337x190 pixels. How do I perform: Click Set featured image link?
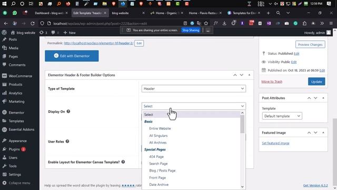(275, 143)
